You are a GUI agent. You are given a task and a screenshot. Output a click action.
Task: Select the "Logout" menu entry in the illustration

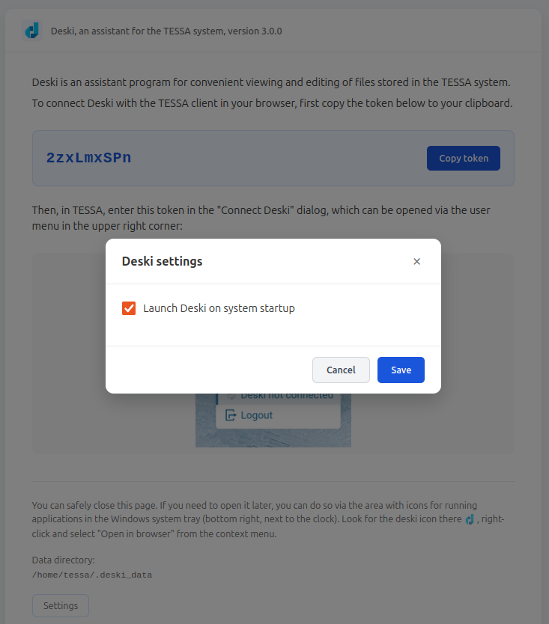click(256, 415)
